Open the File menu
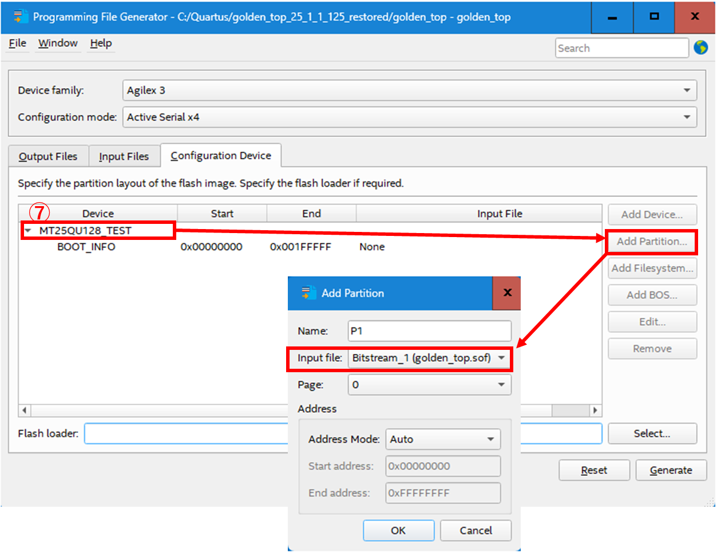Viewport: 717px width, 552px height. point(17,44)
